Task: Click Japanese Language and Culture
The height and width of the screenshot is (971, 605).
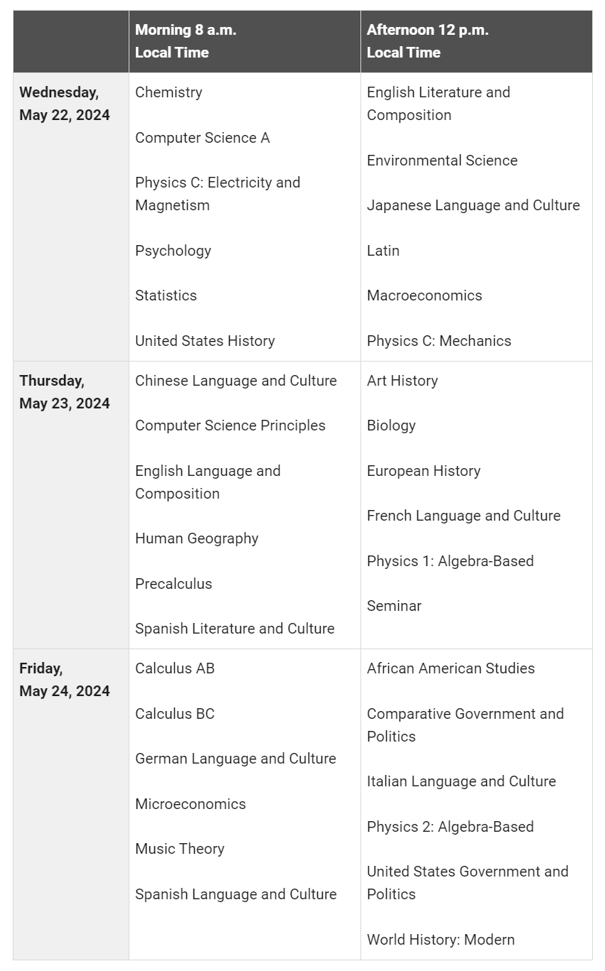Action: [x=473, y=205]
